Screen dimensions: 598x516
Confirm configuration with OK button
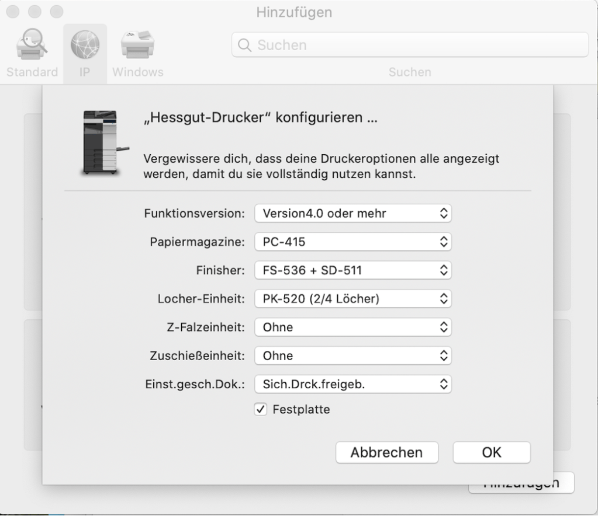(492, 452)
